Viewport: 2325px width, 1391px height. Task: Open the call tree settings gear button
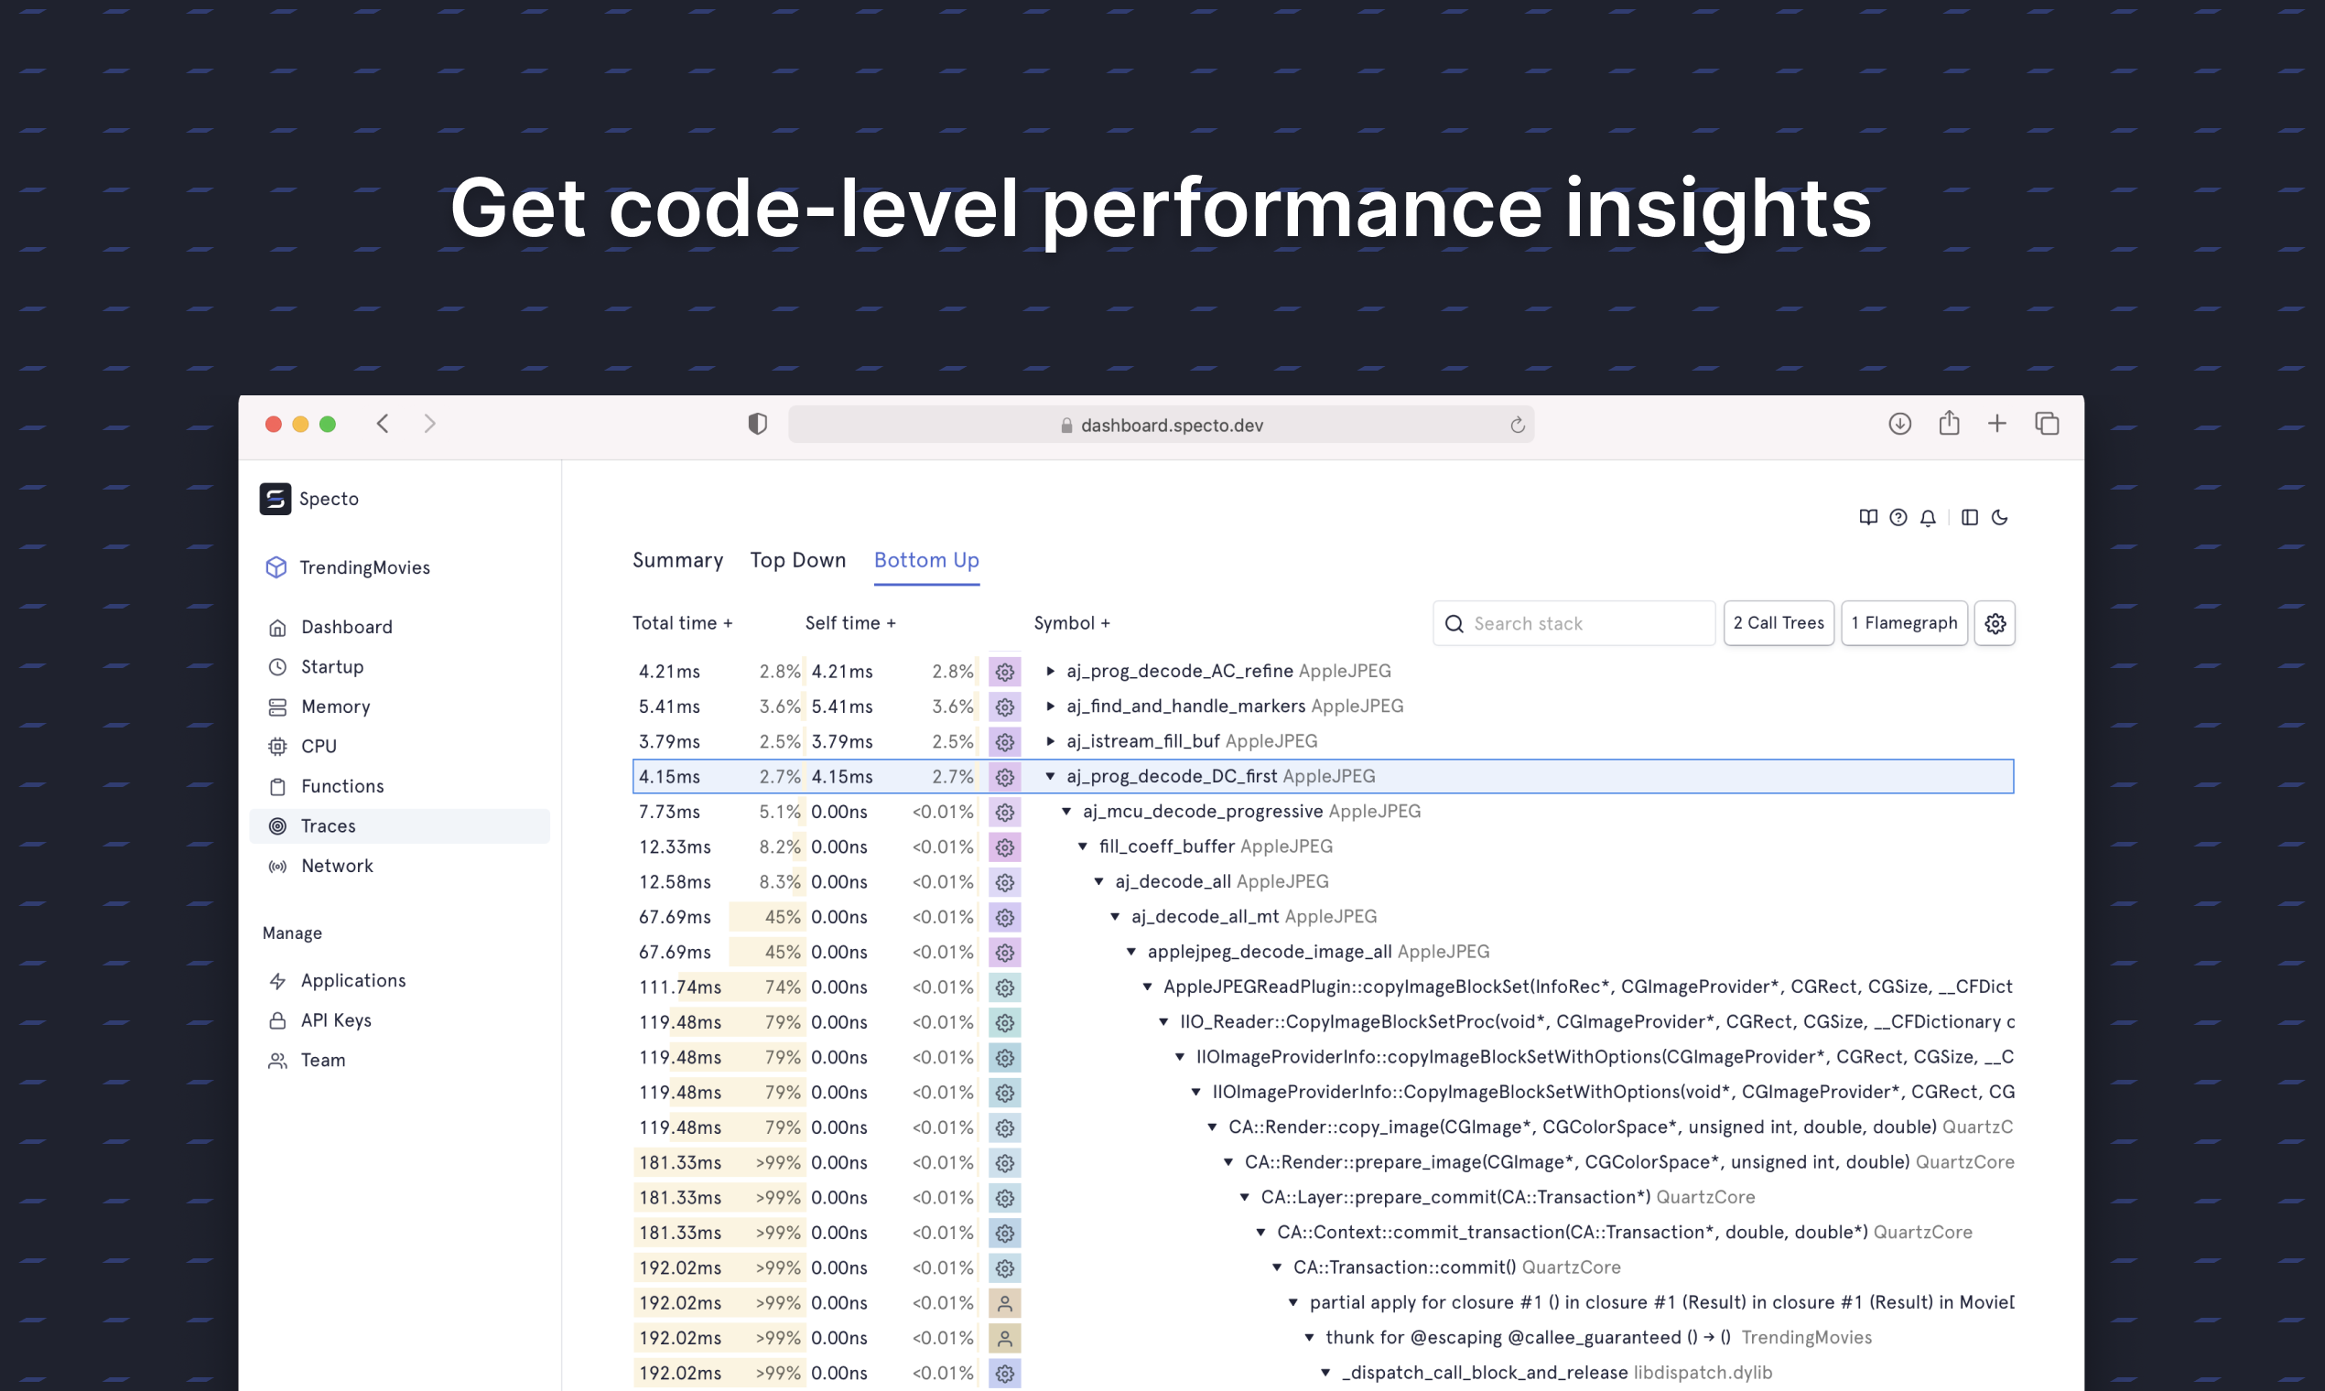click(x=1994, y=623)
